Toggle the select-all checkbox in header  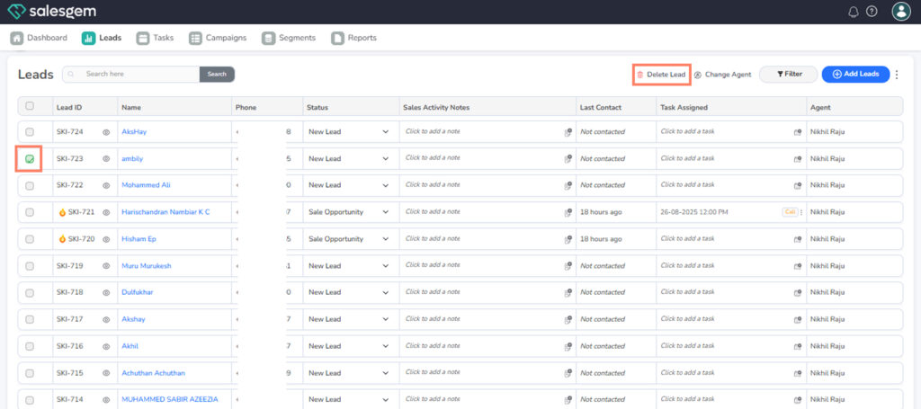point(30,106)
